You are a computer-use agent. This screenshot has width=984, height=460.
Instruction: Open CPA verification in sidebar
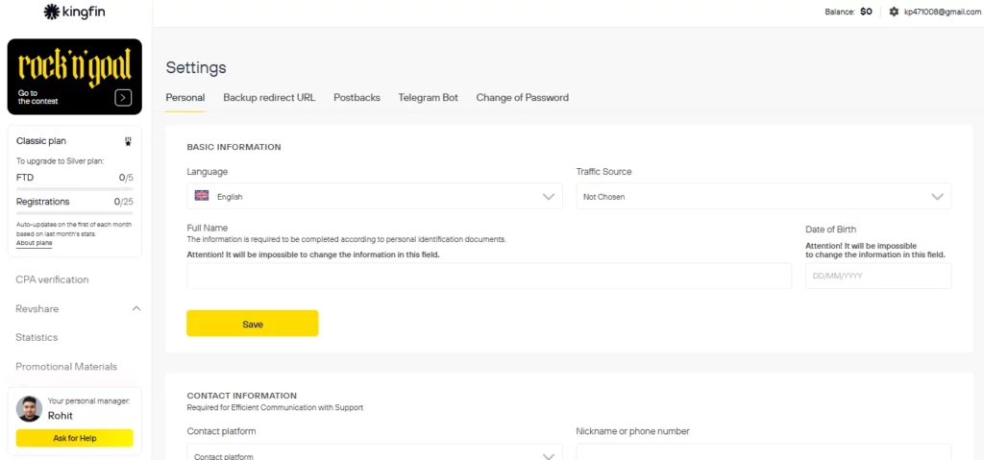click(52, 279)
